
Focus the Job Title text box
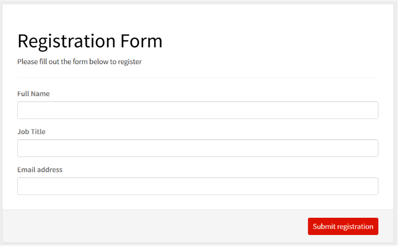(198, 148)
